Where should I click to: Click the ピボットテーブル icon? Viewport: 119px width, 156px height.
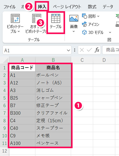click(15, 18)
